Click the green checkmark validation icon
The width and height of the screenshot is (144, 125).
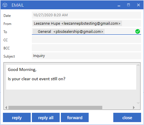[138, 31]
